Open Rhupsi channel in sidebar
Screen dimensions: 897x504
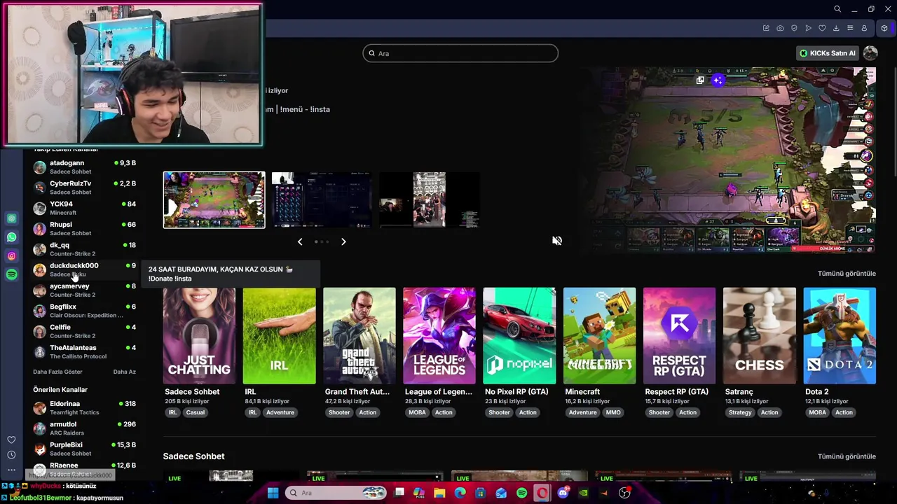tap(84, 229)
